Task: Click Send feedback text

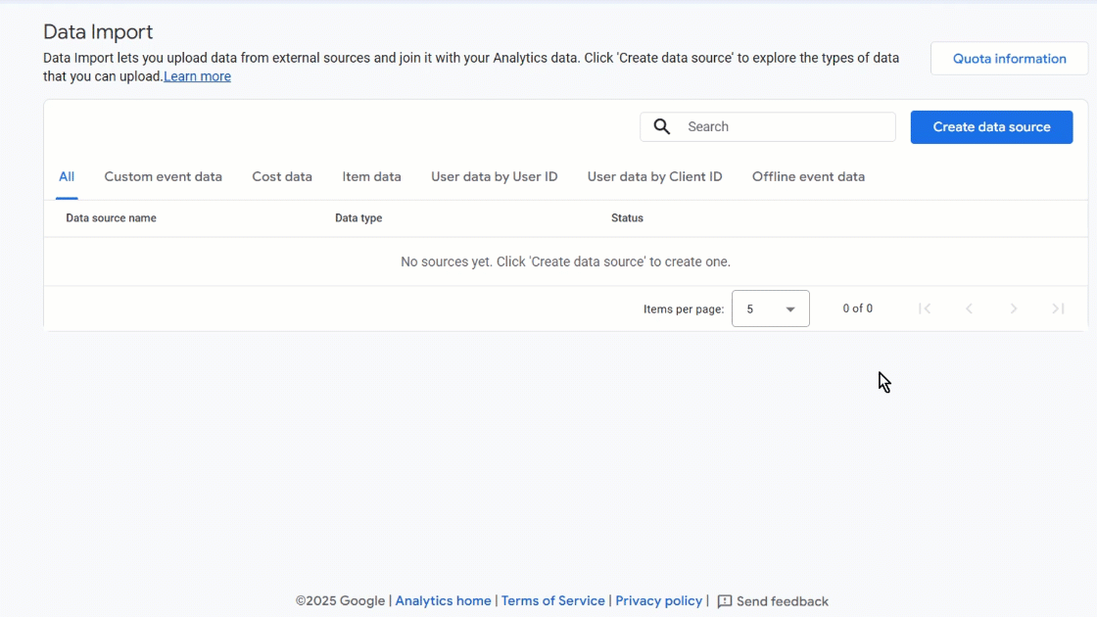Action: 783,601
